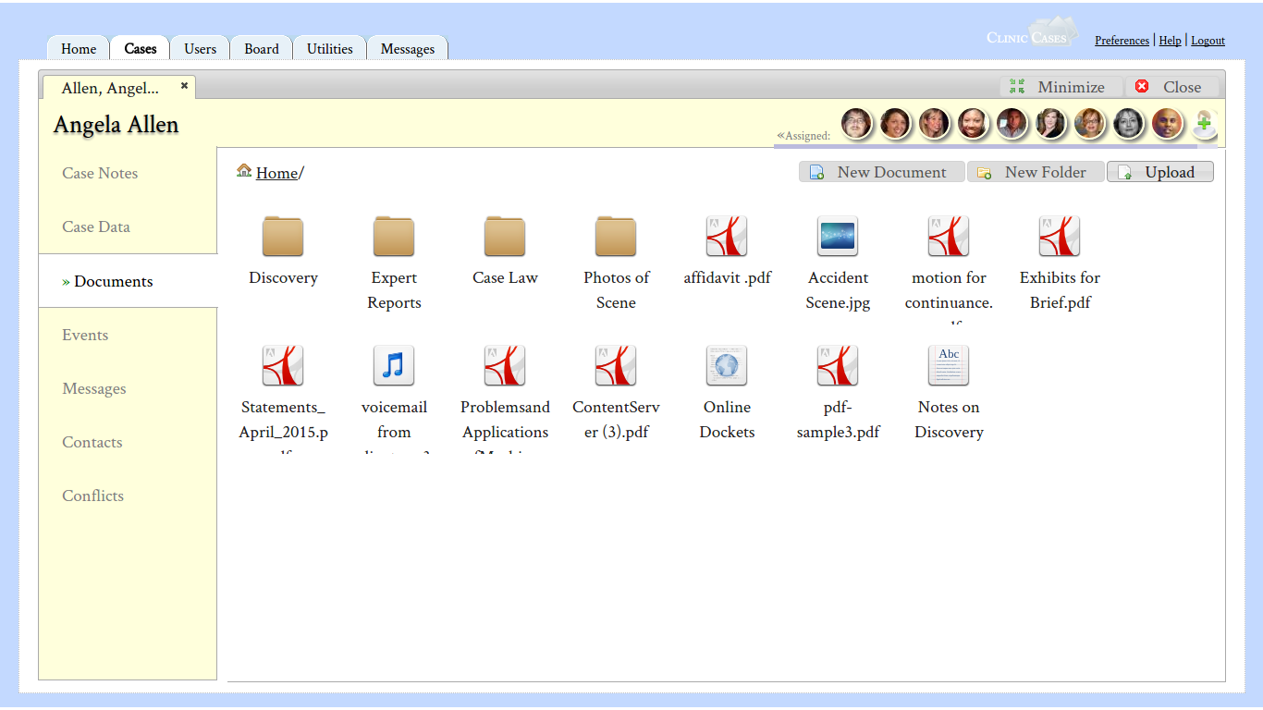Open the voicemail audio file icon
The width and height of the screenshot is (1263, 710).
[394, 366]
